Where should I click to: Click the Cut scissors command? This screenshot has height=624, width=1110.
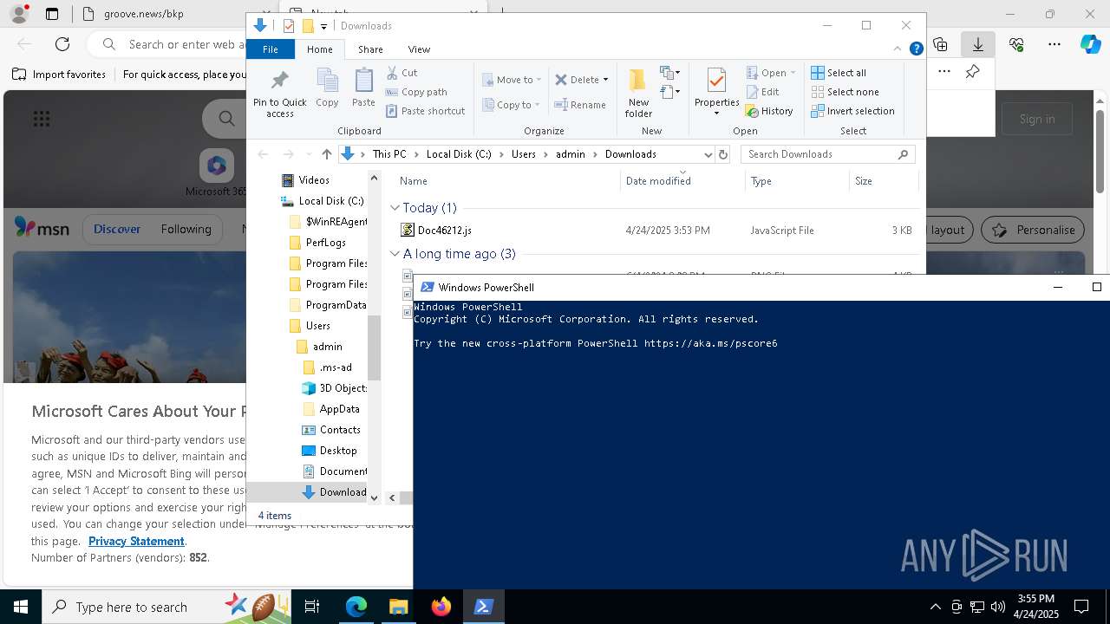[x=402, y=73]
